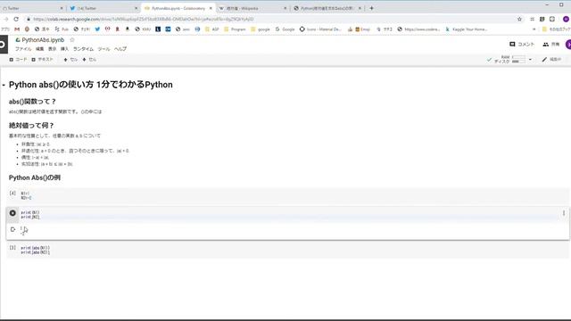Image resolution: width=571 pixels, height=321 pixels.
Task: Open the ファイル menu
Action: coord(23,49)
